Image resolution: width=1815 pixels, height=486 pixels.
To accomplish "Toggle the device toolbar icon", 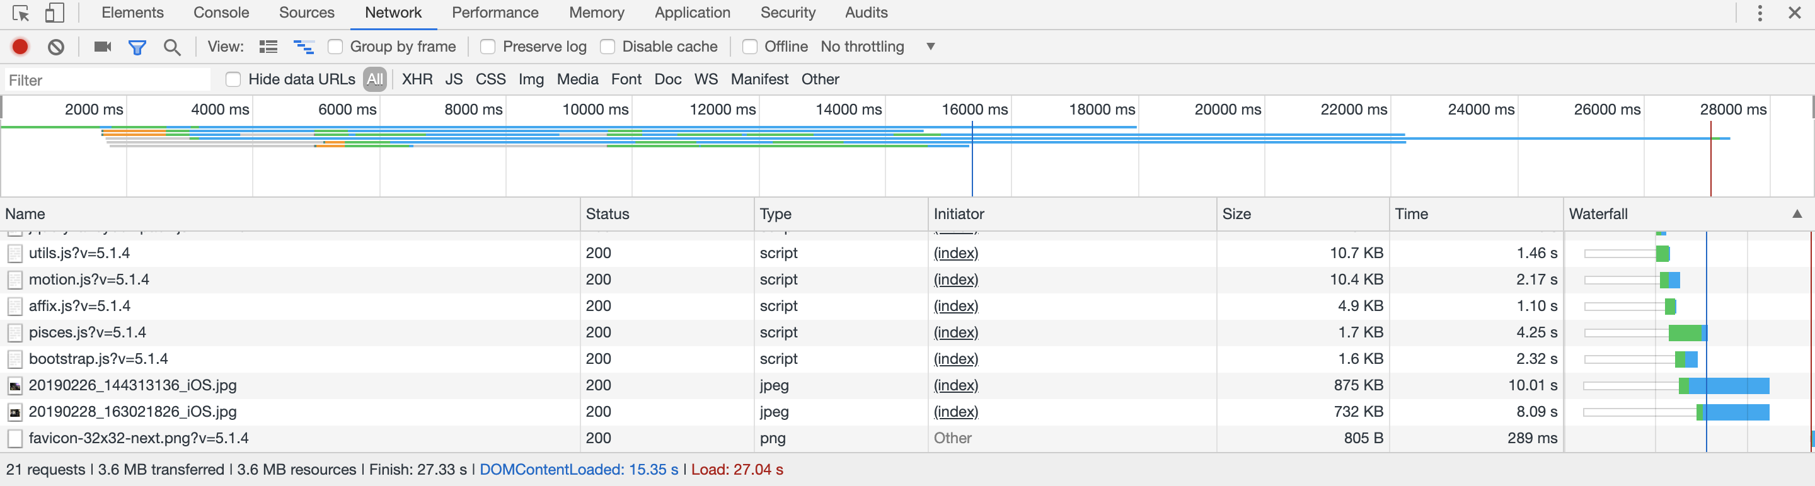I will [54, 13].
